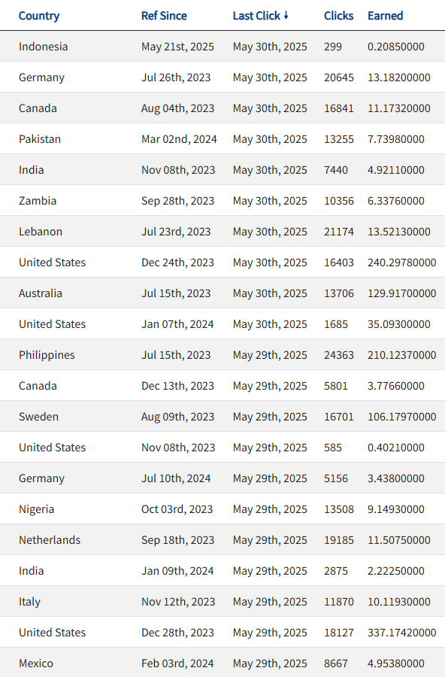Click the Mexico row at the bottom
The width and height of the screenshot is (445, 677).
coord(222,663)
